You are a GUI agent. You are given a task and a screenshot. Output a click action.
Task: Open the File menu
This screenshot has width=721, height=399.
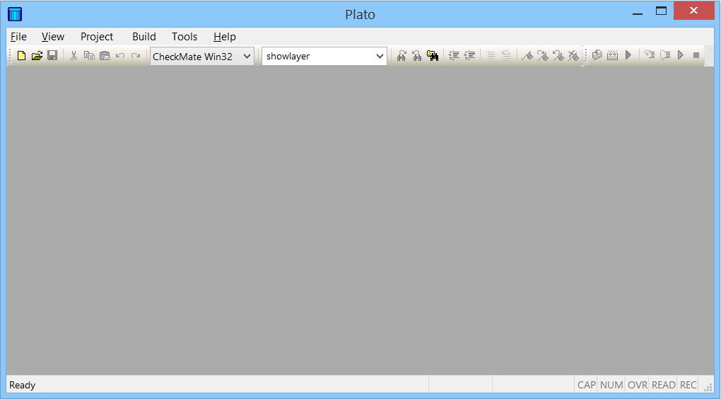(18, 37)
